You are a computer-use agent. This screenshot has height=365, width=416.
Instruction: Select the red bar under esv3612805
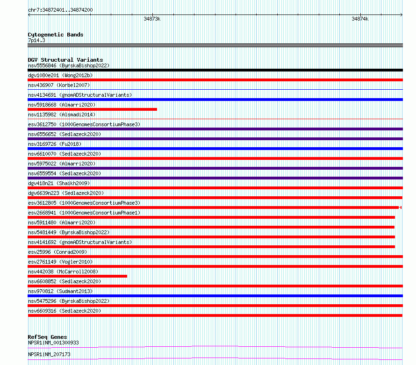[x=215, y=208]
